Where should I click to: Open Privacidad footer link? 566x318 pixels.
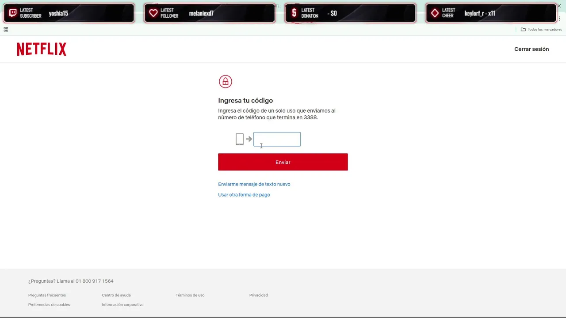coord(259,295)
